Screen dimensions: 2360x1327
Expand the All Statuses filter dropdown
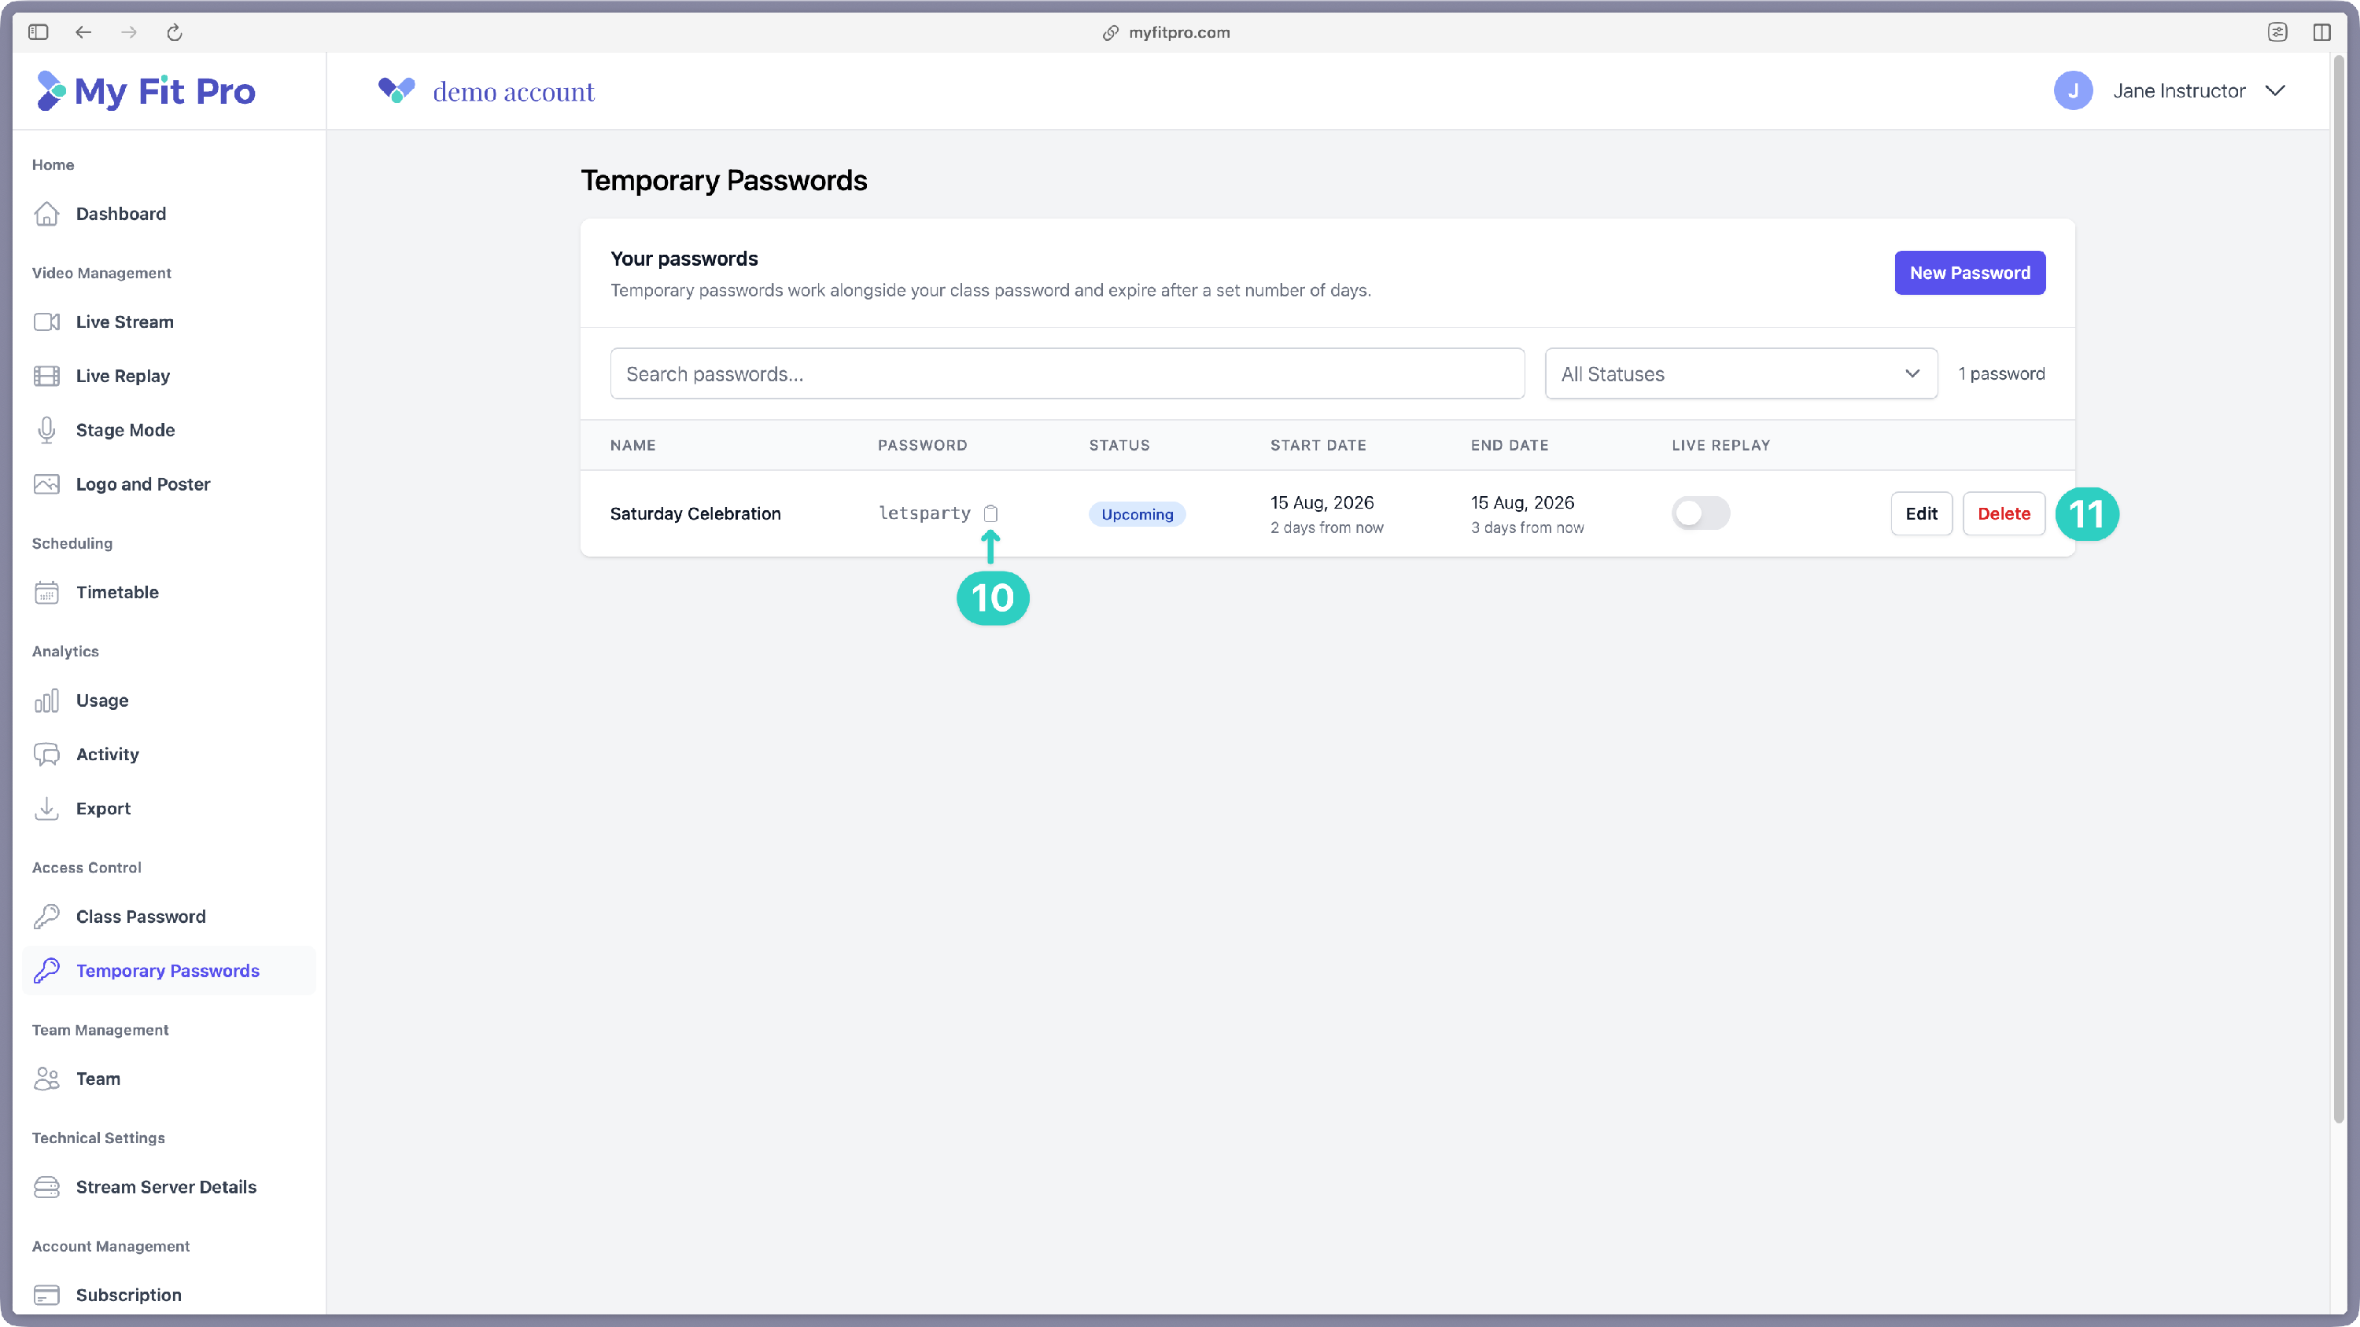[1741, 373]
